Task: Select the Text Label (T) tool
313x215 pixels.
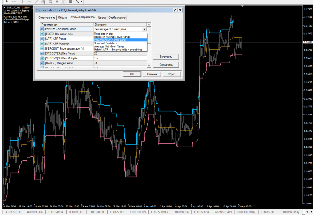Action: tap(64, 2)
